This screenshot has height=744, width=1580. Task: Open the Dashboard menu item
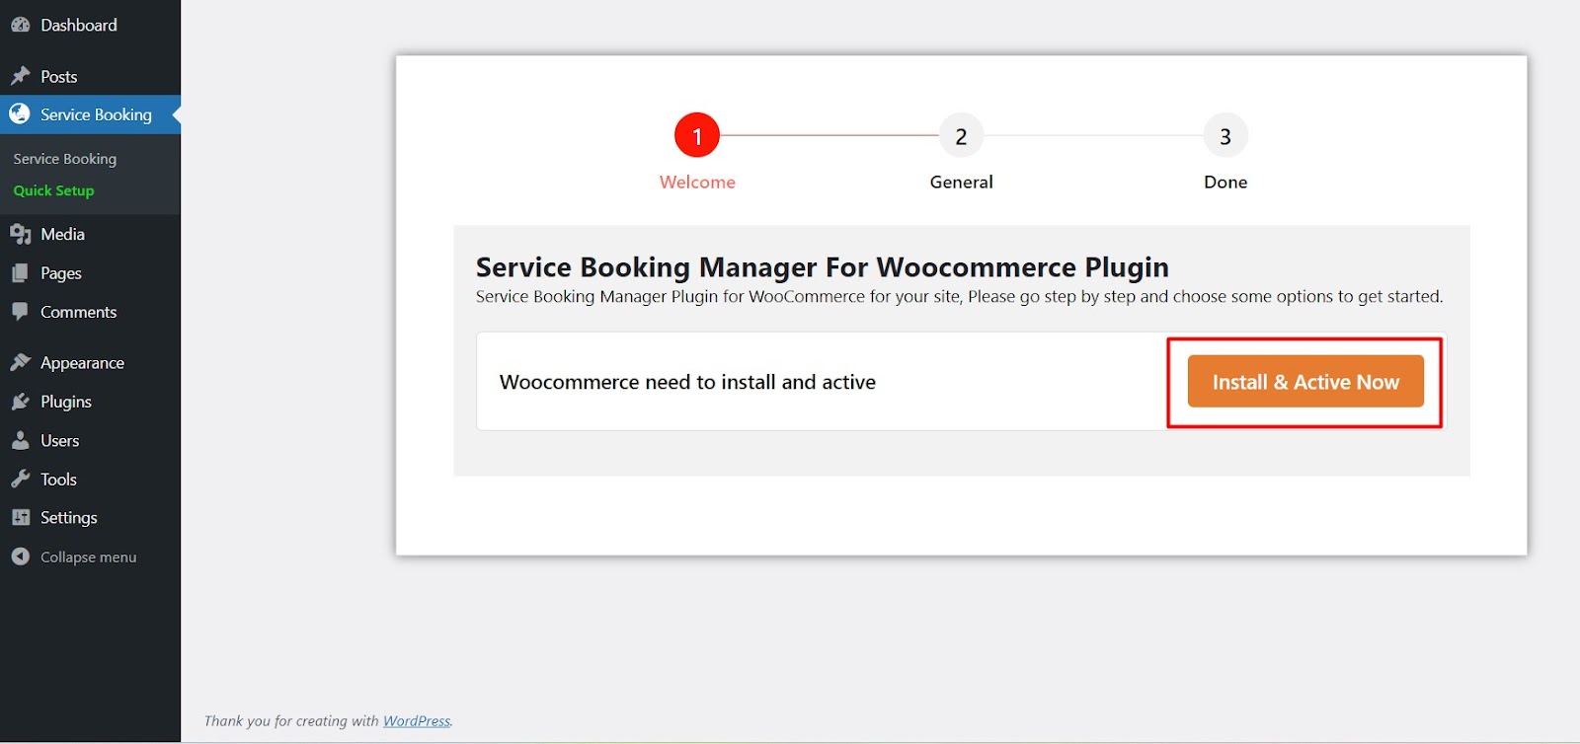[x=90, y=25]
